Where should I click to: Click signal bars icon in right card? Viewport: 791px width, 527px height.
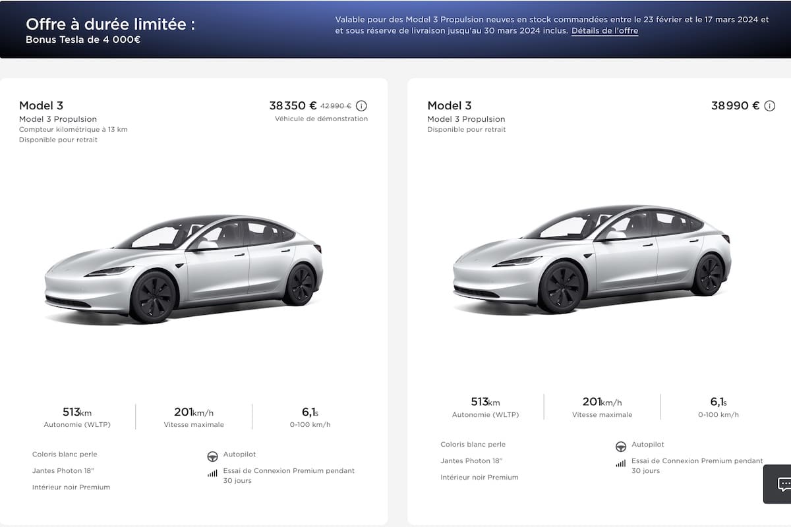tap(620, 463)
